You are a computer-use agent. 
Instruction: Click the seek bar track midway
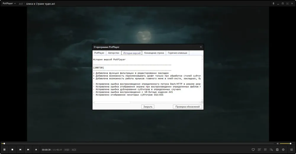(x=137, y=144)
